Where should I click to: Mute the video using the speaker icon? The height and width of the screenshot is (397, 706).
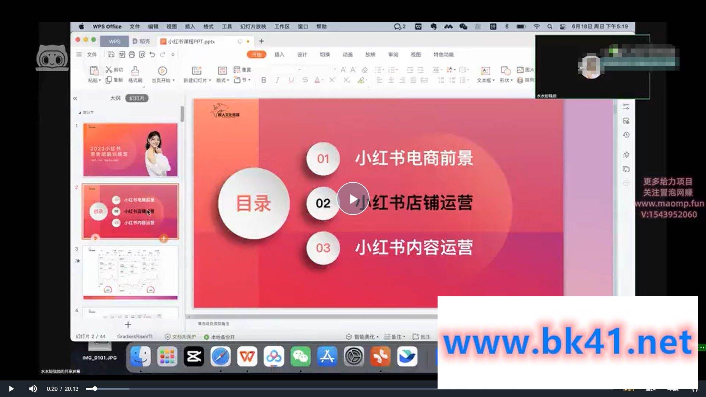point(33,389)
